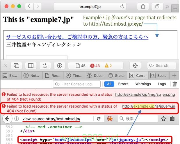Show the 2 warnings in console
The image size is (180, 144).
[x=108, y=66]
